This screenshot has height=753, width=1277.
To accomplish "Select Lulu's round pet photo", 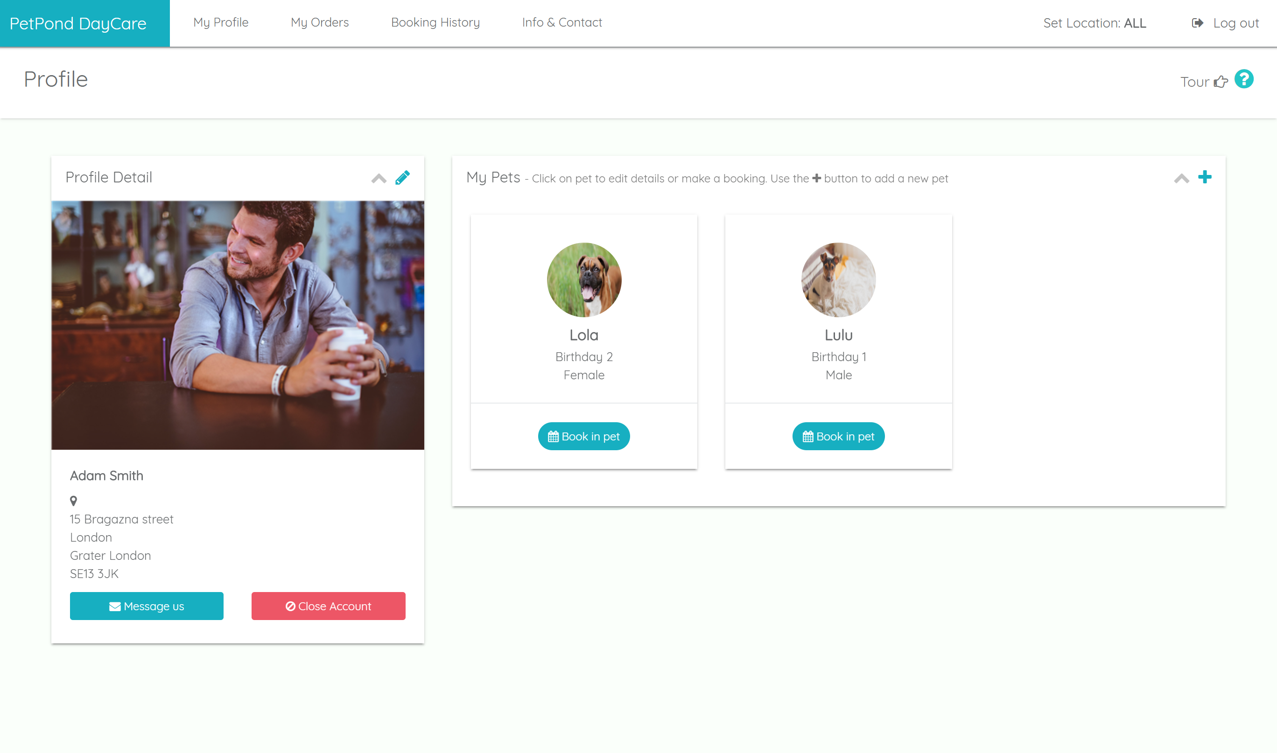I will coord(838,279).
